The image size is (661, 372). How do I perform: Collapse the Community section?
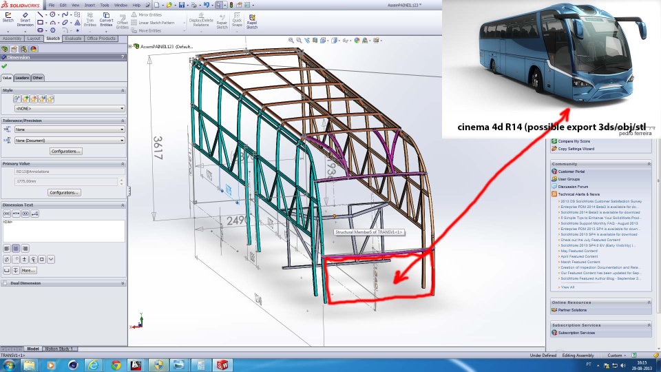click(649, 164)
